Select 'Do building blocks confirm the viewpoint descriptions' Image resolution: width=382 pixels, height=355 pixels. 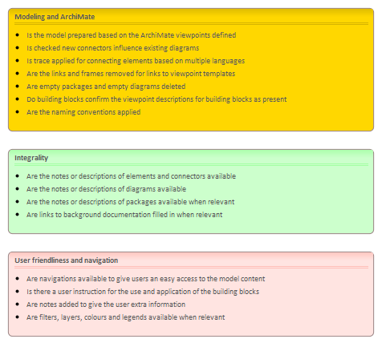(x=156, y=99)
